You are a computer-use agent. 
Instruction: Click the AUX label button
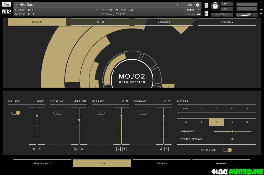(x=261, y=10)
